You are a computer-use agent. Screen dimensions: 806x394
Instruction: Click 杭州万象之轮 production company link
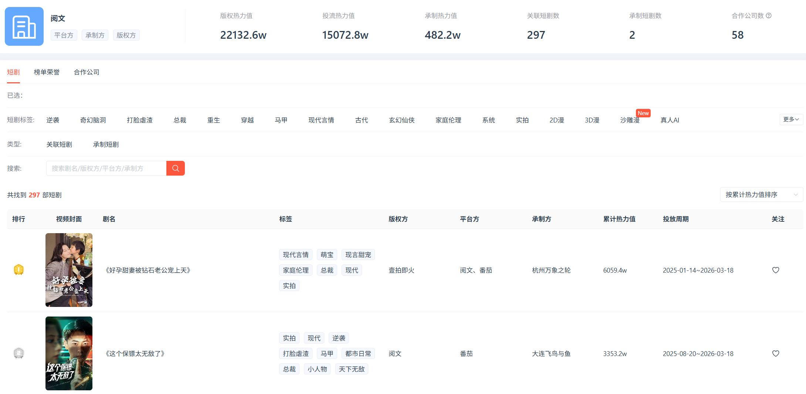(x=551, y=270)
